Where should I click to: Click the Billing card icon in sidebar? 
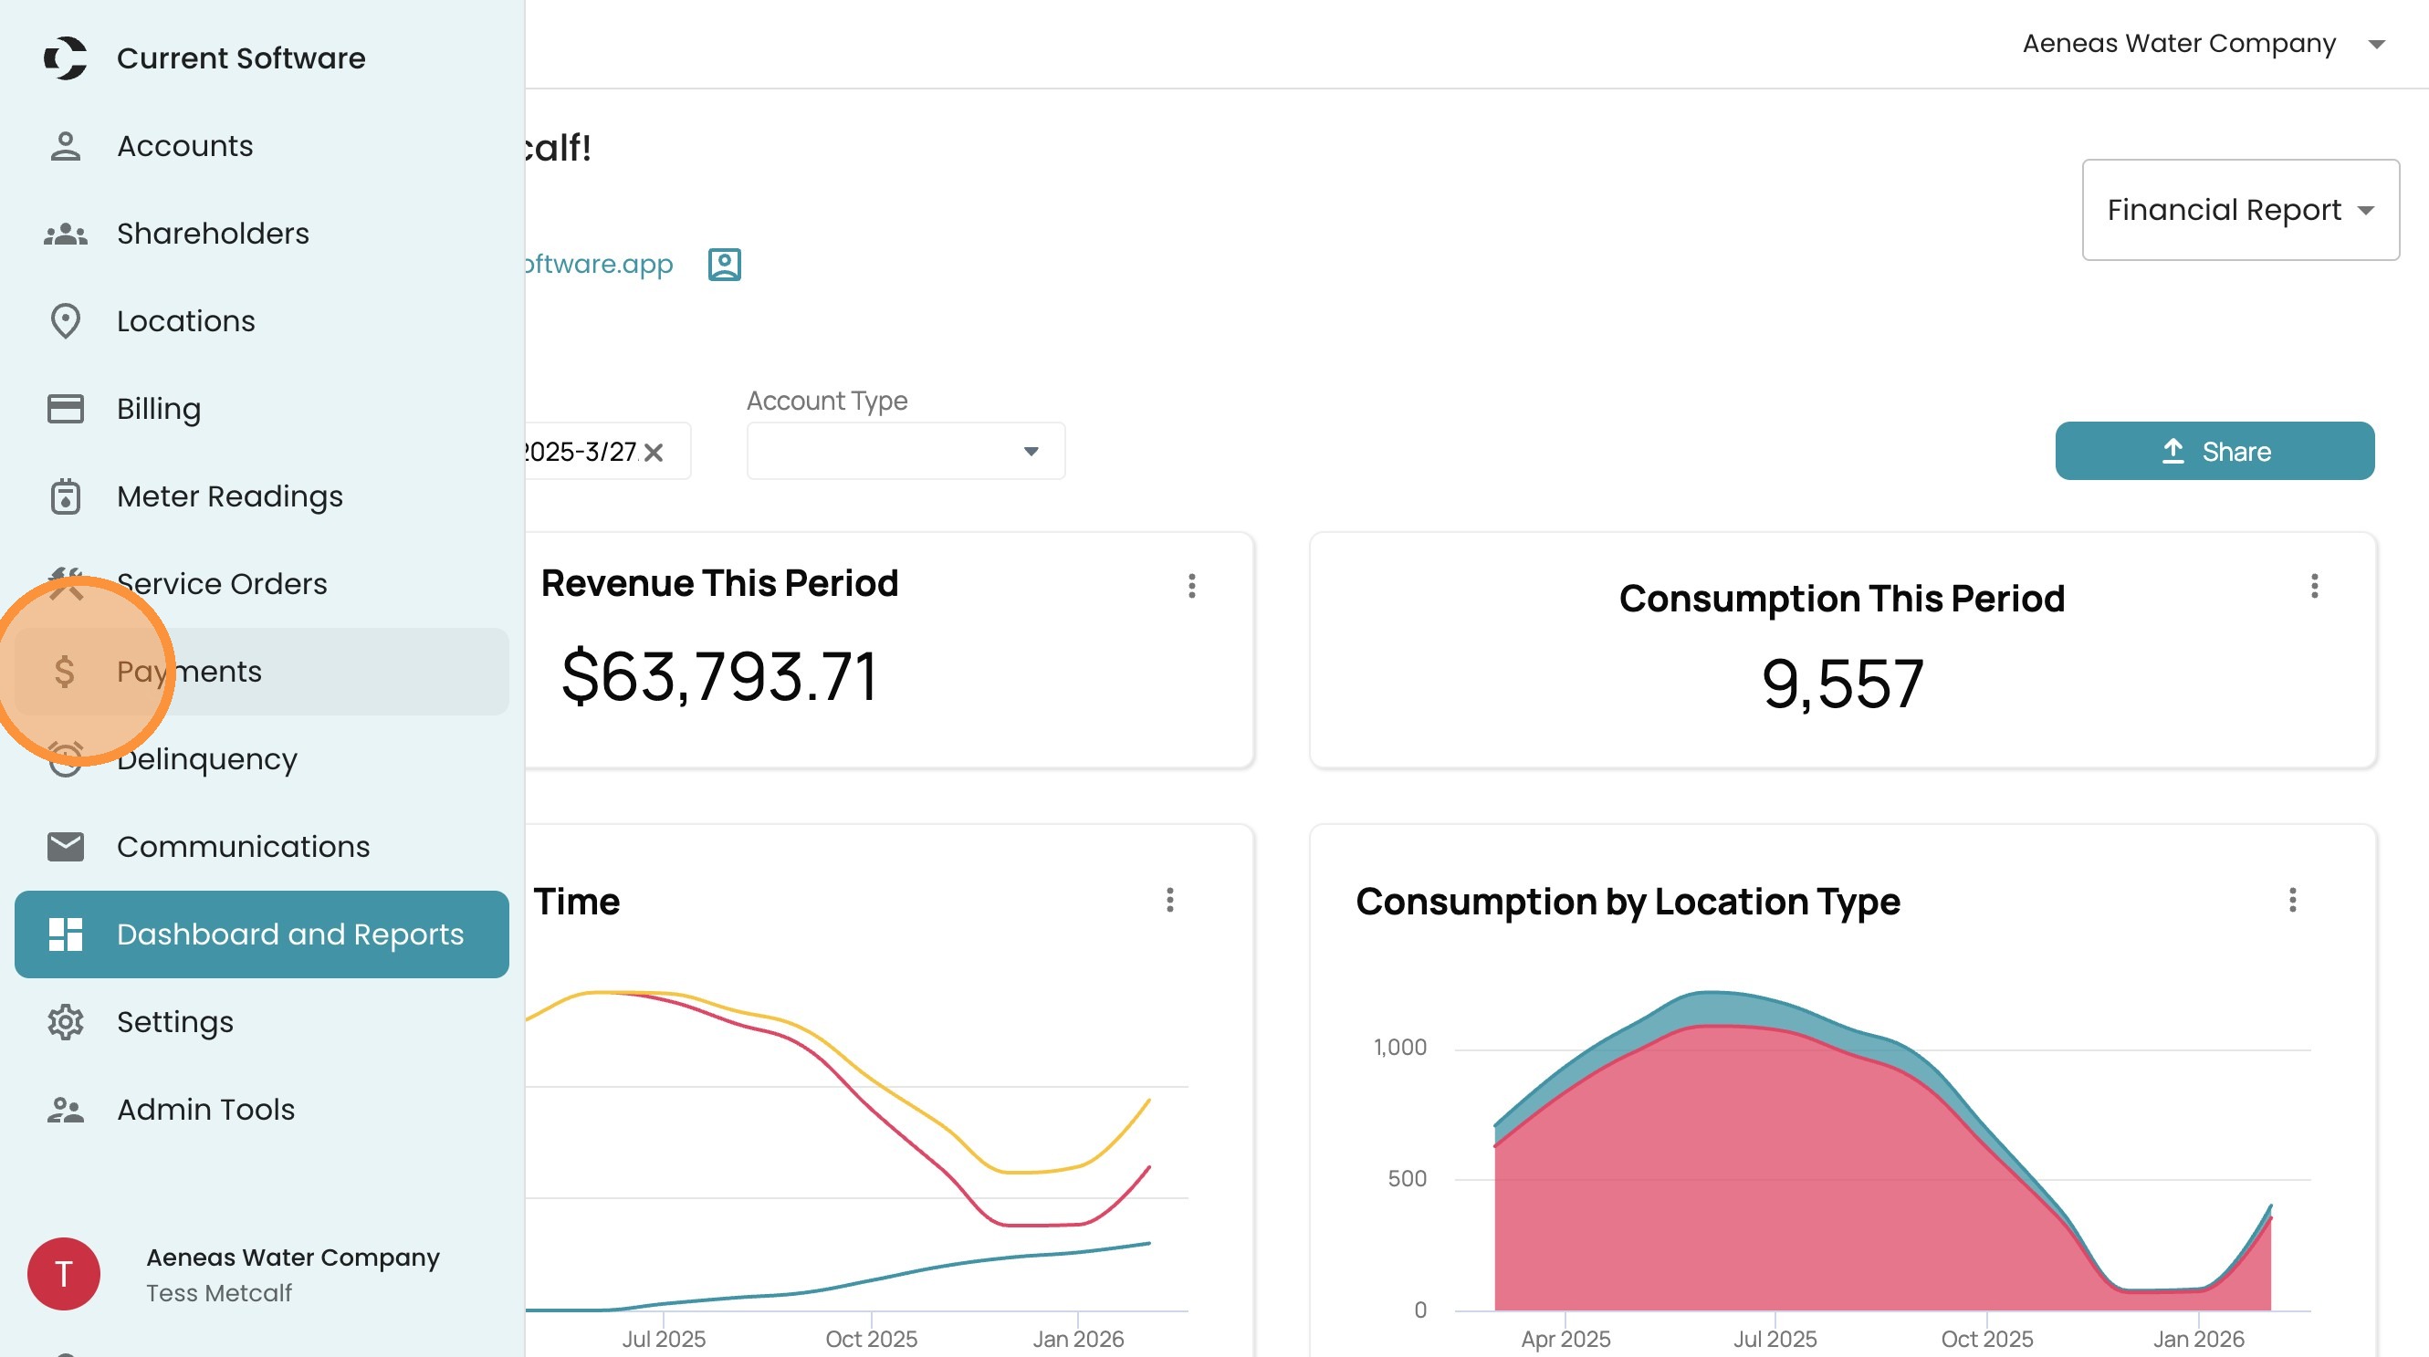65,409
